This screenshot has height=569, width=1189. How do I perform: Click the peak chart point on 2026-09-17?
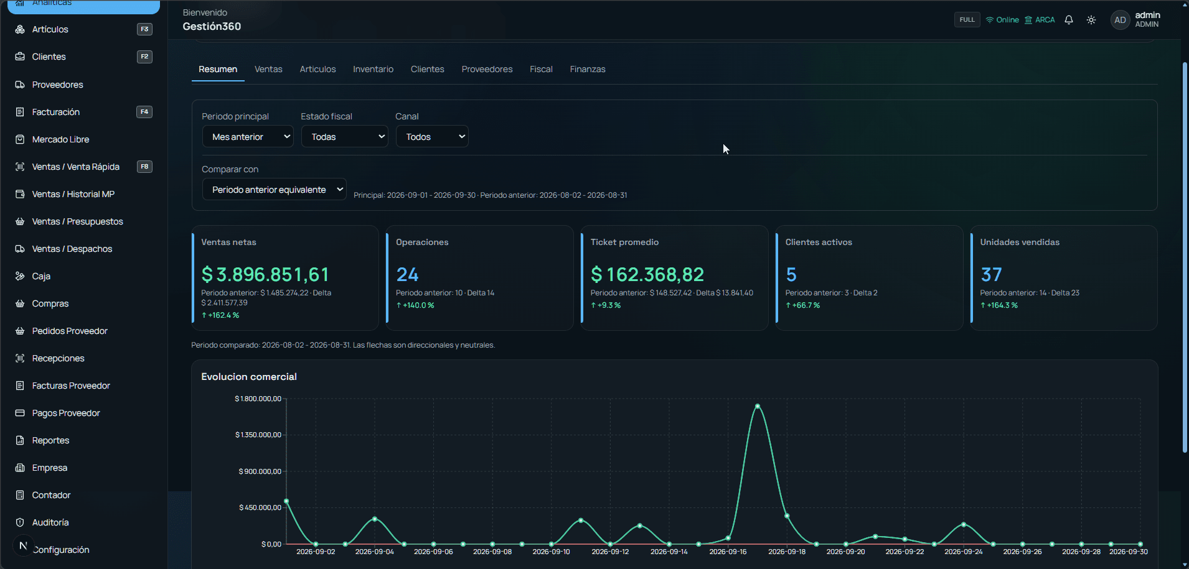click(758, 406)
